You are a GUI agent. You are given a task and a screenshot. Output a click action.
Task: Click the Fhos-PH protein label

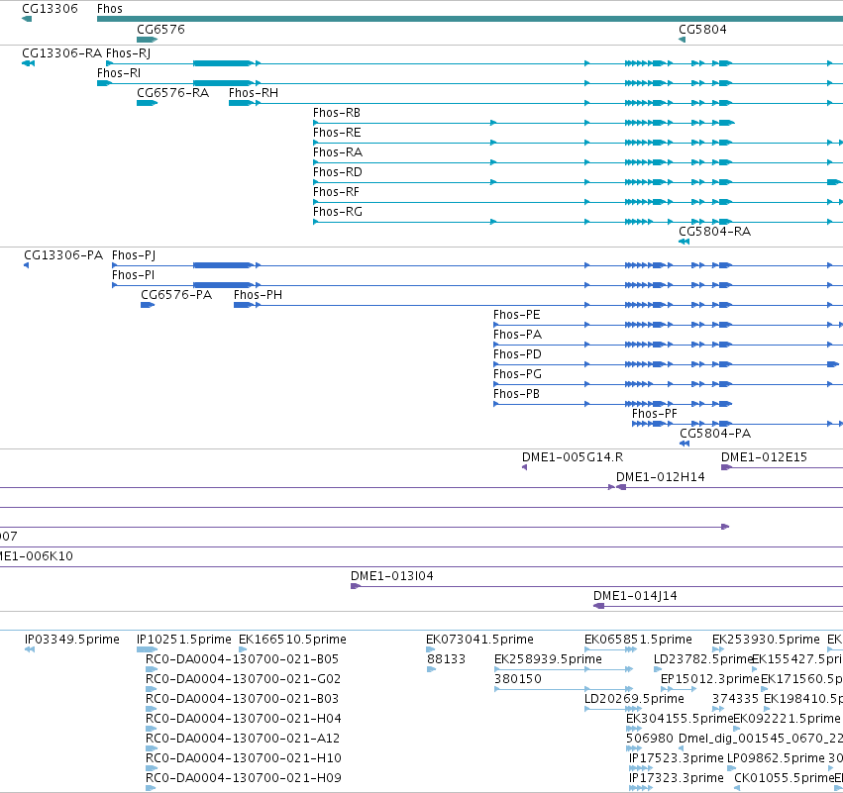coord(259,295)
